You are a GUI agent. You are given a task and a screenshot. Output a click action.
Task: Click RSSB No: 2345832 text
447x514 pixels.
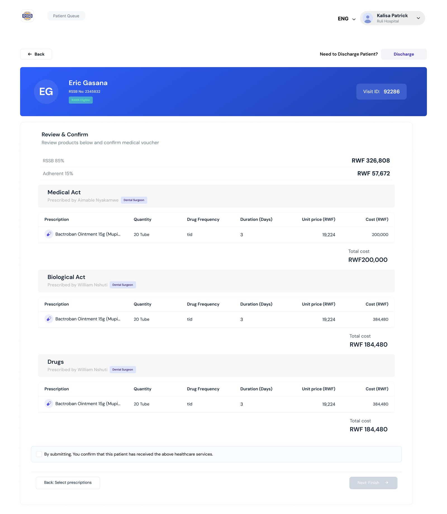pos(84,92)
